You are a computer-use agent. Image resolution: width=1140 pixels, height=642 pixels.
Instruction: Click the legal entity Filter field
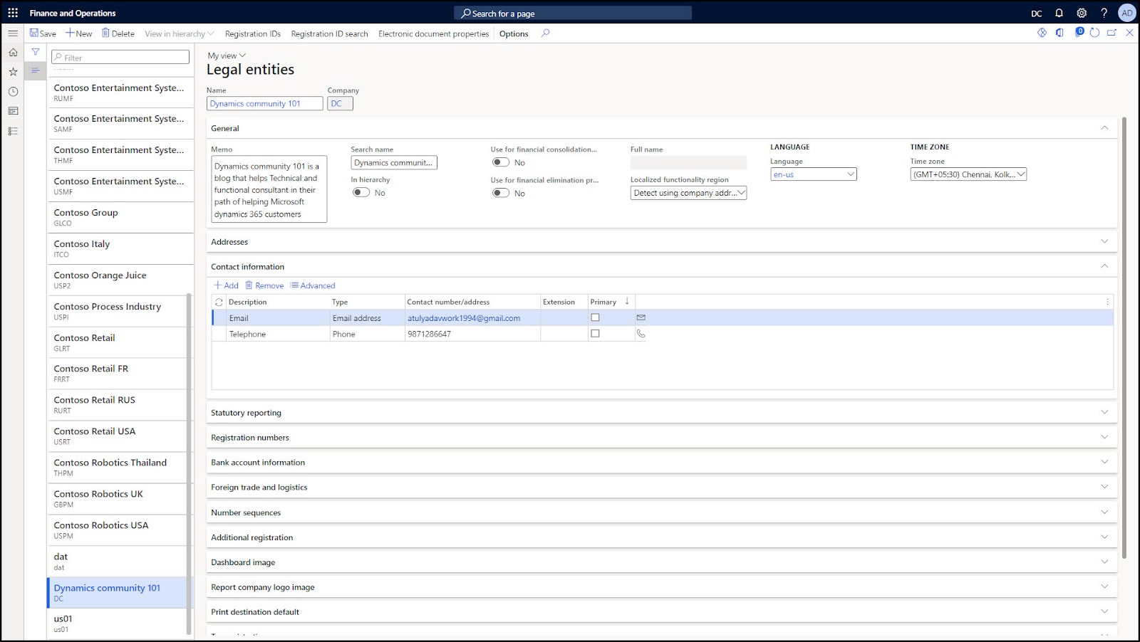pos(120,57)
